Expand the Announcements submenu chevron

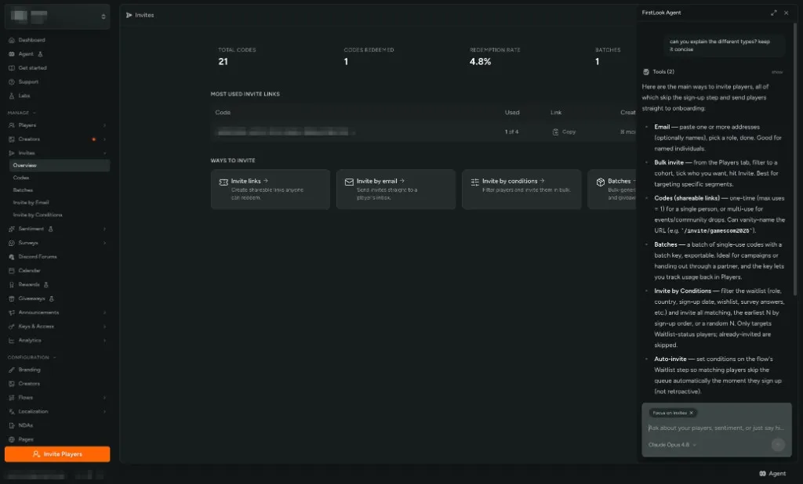(104, 312)
